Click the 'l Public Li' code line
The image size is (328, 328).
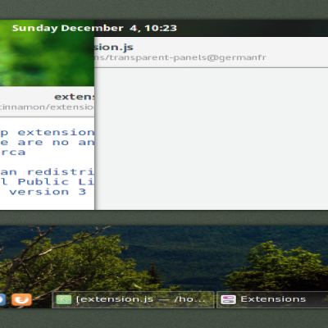[47, 182]
